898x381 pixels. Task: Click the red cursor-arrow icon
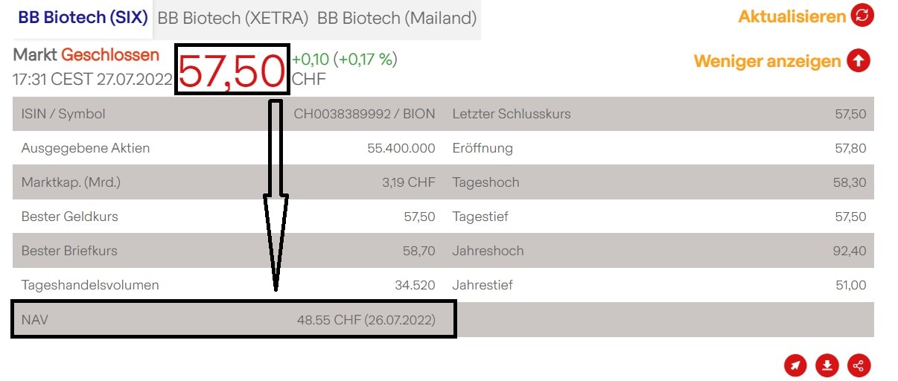(796, 365)
